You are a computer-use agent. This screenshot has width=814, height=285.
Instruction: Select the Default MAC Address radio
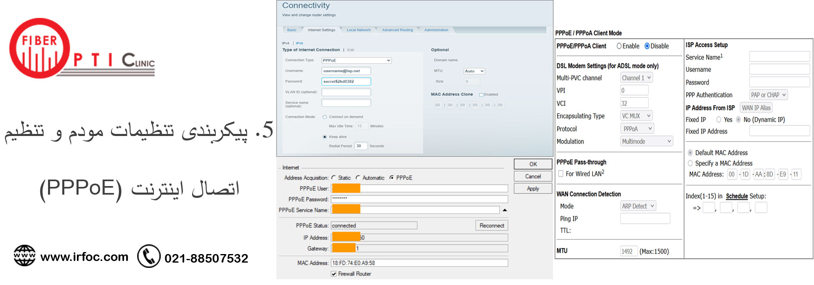tap(690, 153)
